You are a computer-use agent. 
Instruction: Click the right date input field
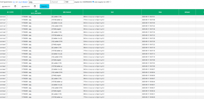29,6
